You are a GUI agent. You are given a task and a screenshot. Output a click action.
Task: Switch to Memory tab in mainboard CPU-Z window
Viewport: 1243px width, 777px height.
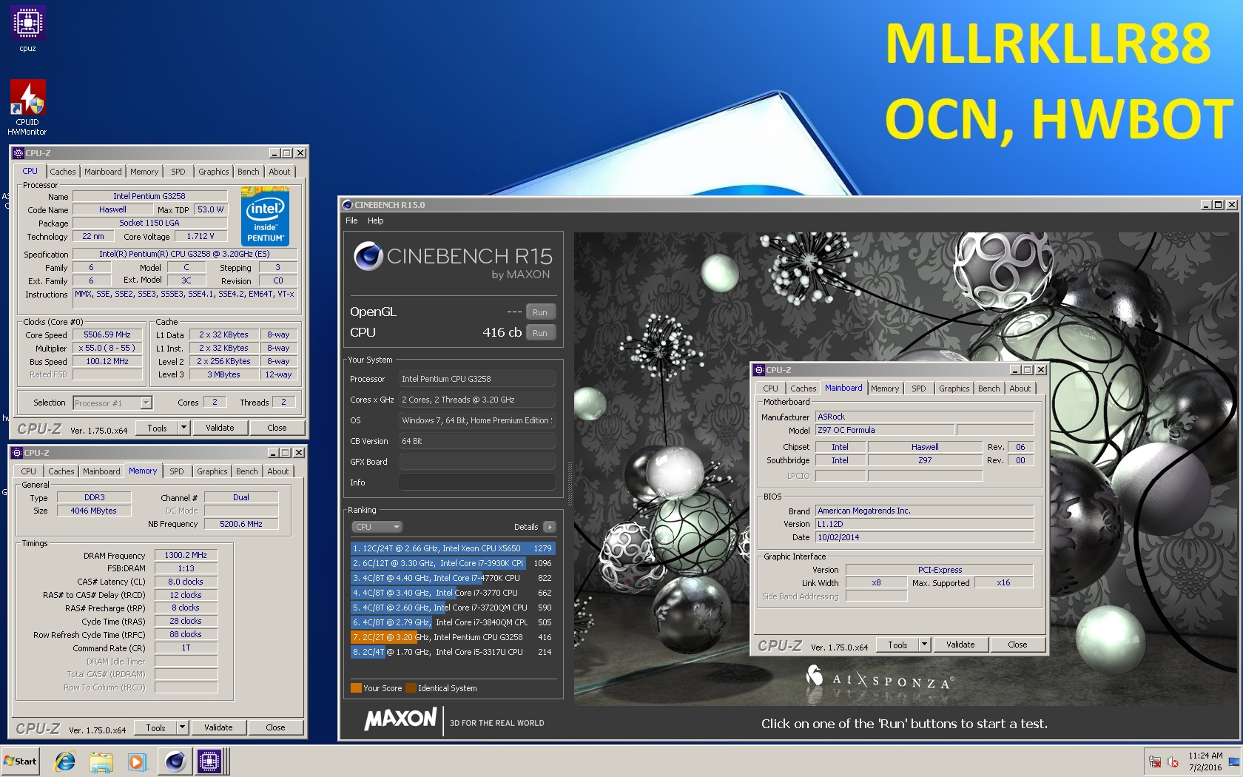(x=885, y=388)
